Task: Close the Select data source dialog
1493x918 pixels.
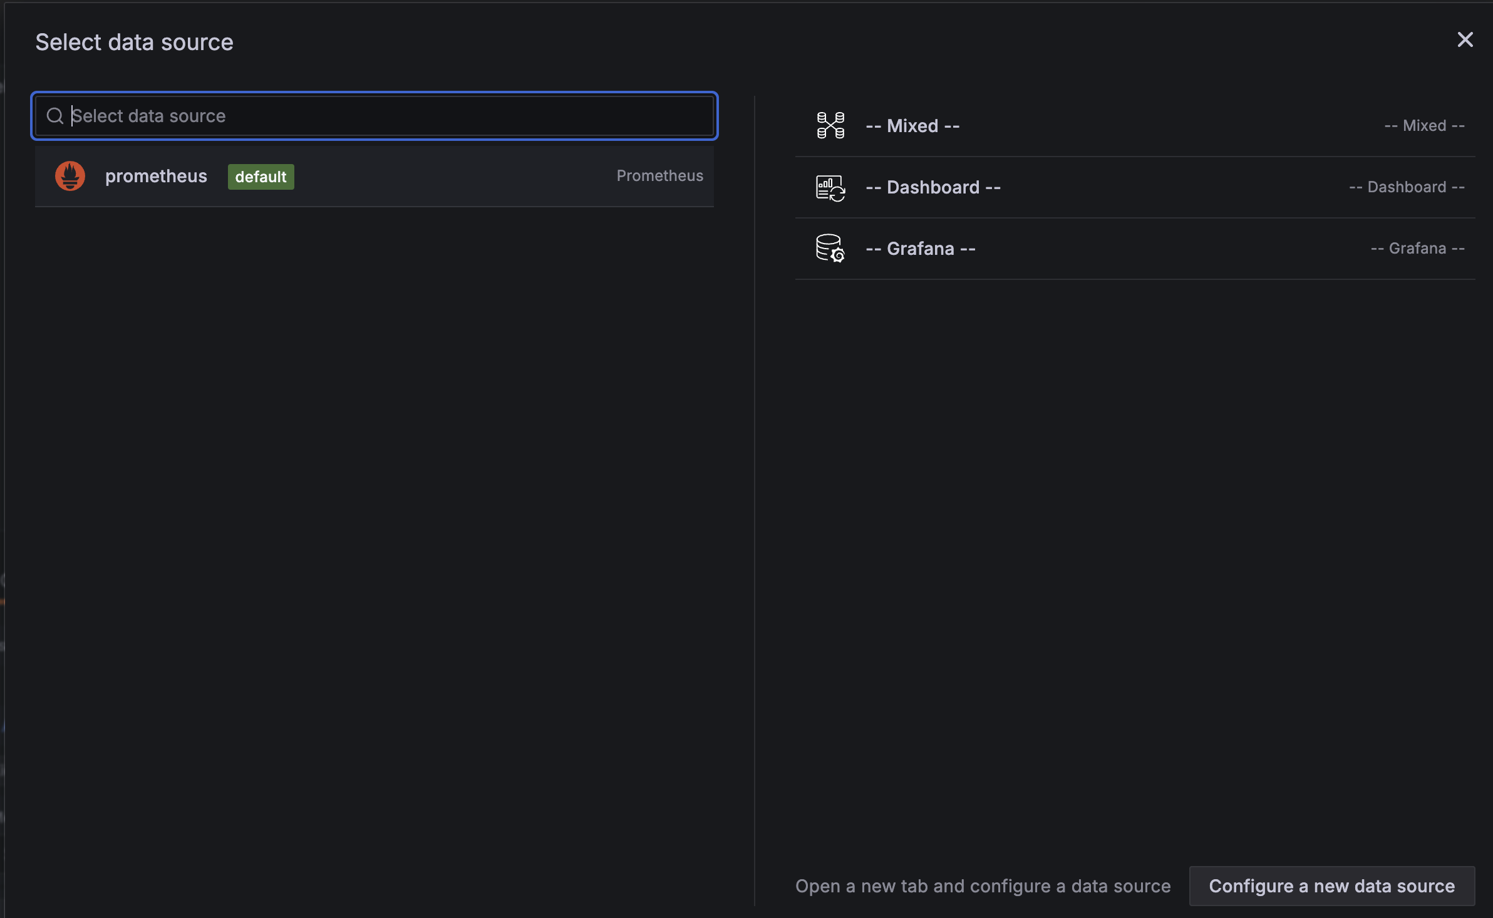Action: pyautogui.click(x=1465, y=40)
